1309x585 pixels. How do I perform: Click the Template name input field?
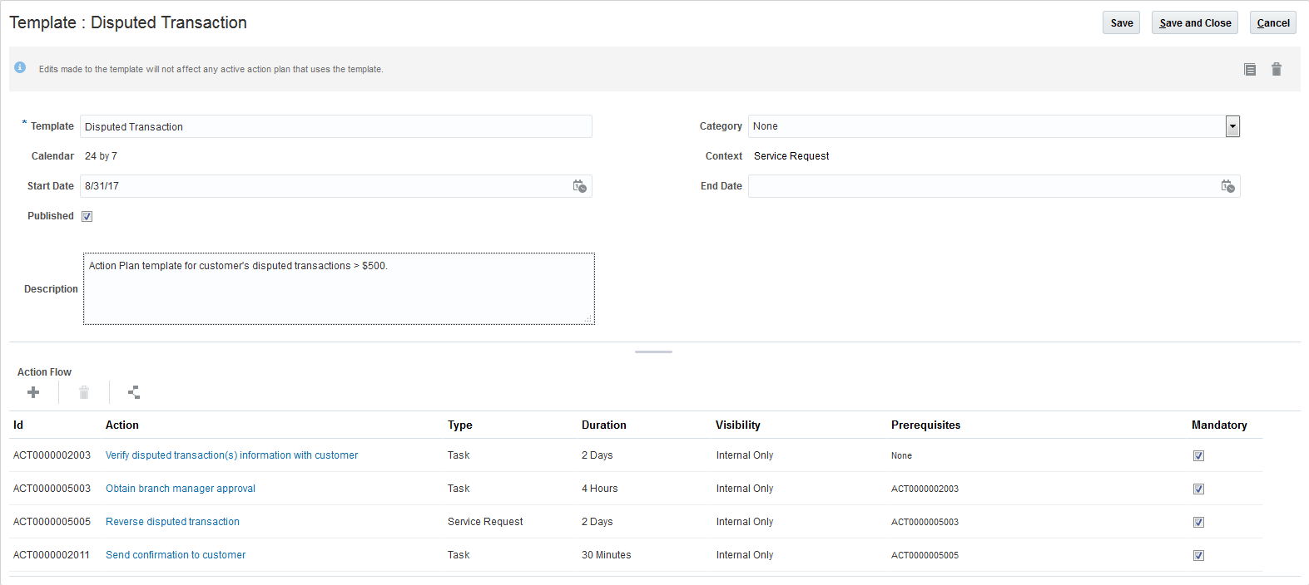click(336, 127)
